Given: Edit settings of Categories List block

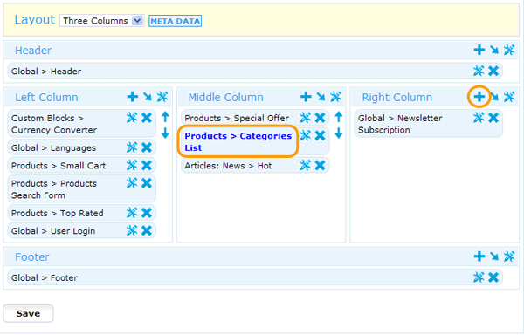Looking at the screenshot, I should pyautogui.click(x=305, y=135).
